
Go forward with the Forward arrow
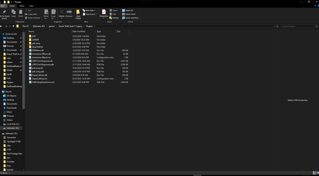pos(6,26)
